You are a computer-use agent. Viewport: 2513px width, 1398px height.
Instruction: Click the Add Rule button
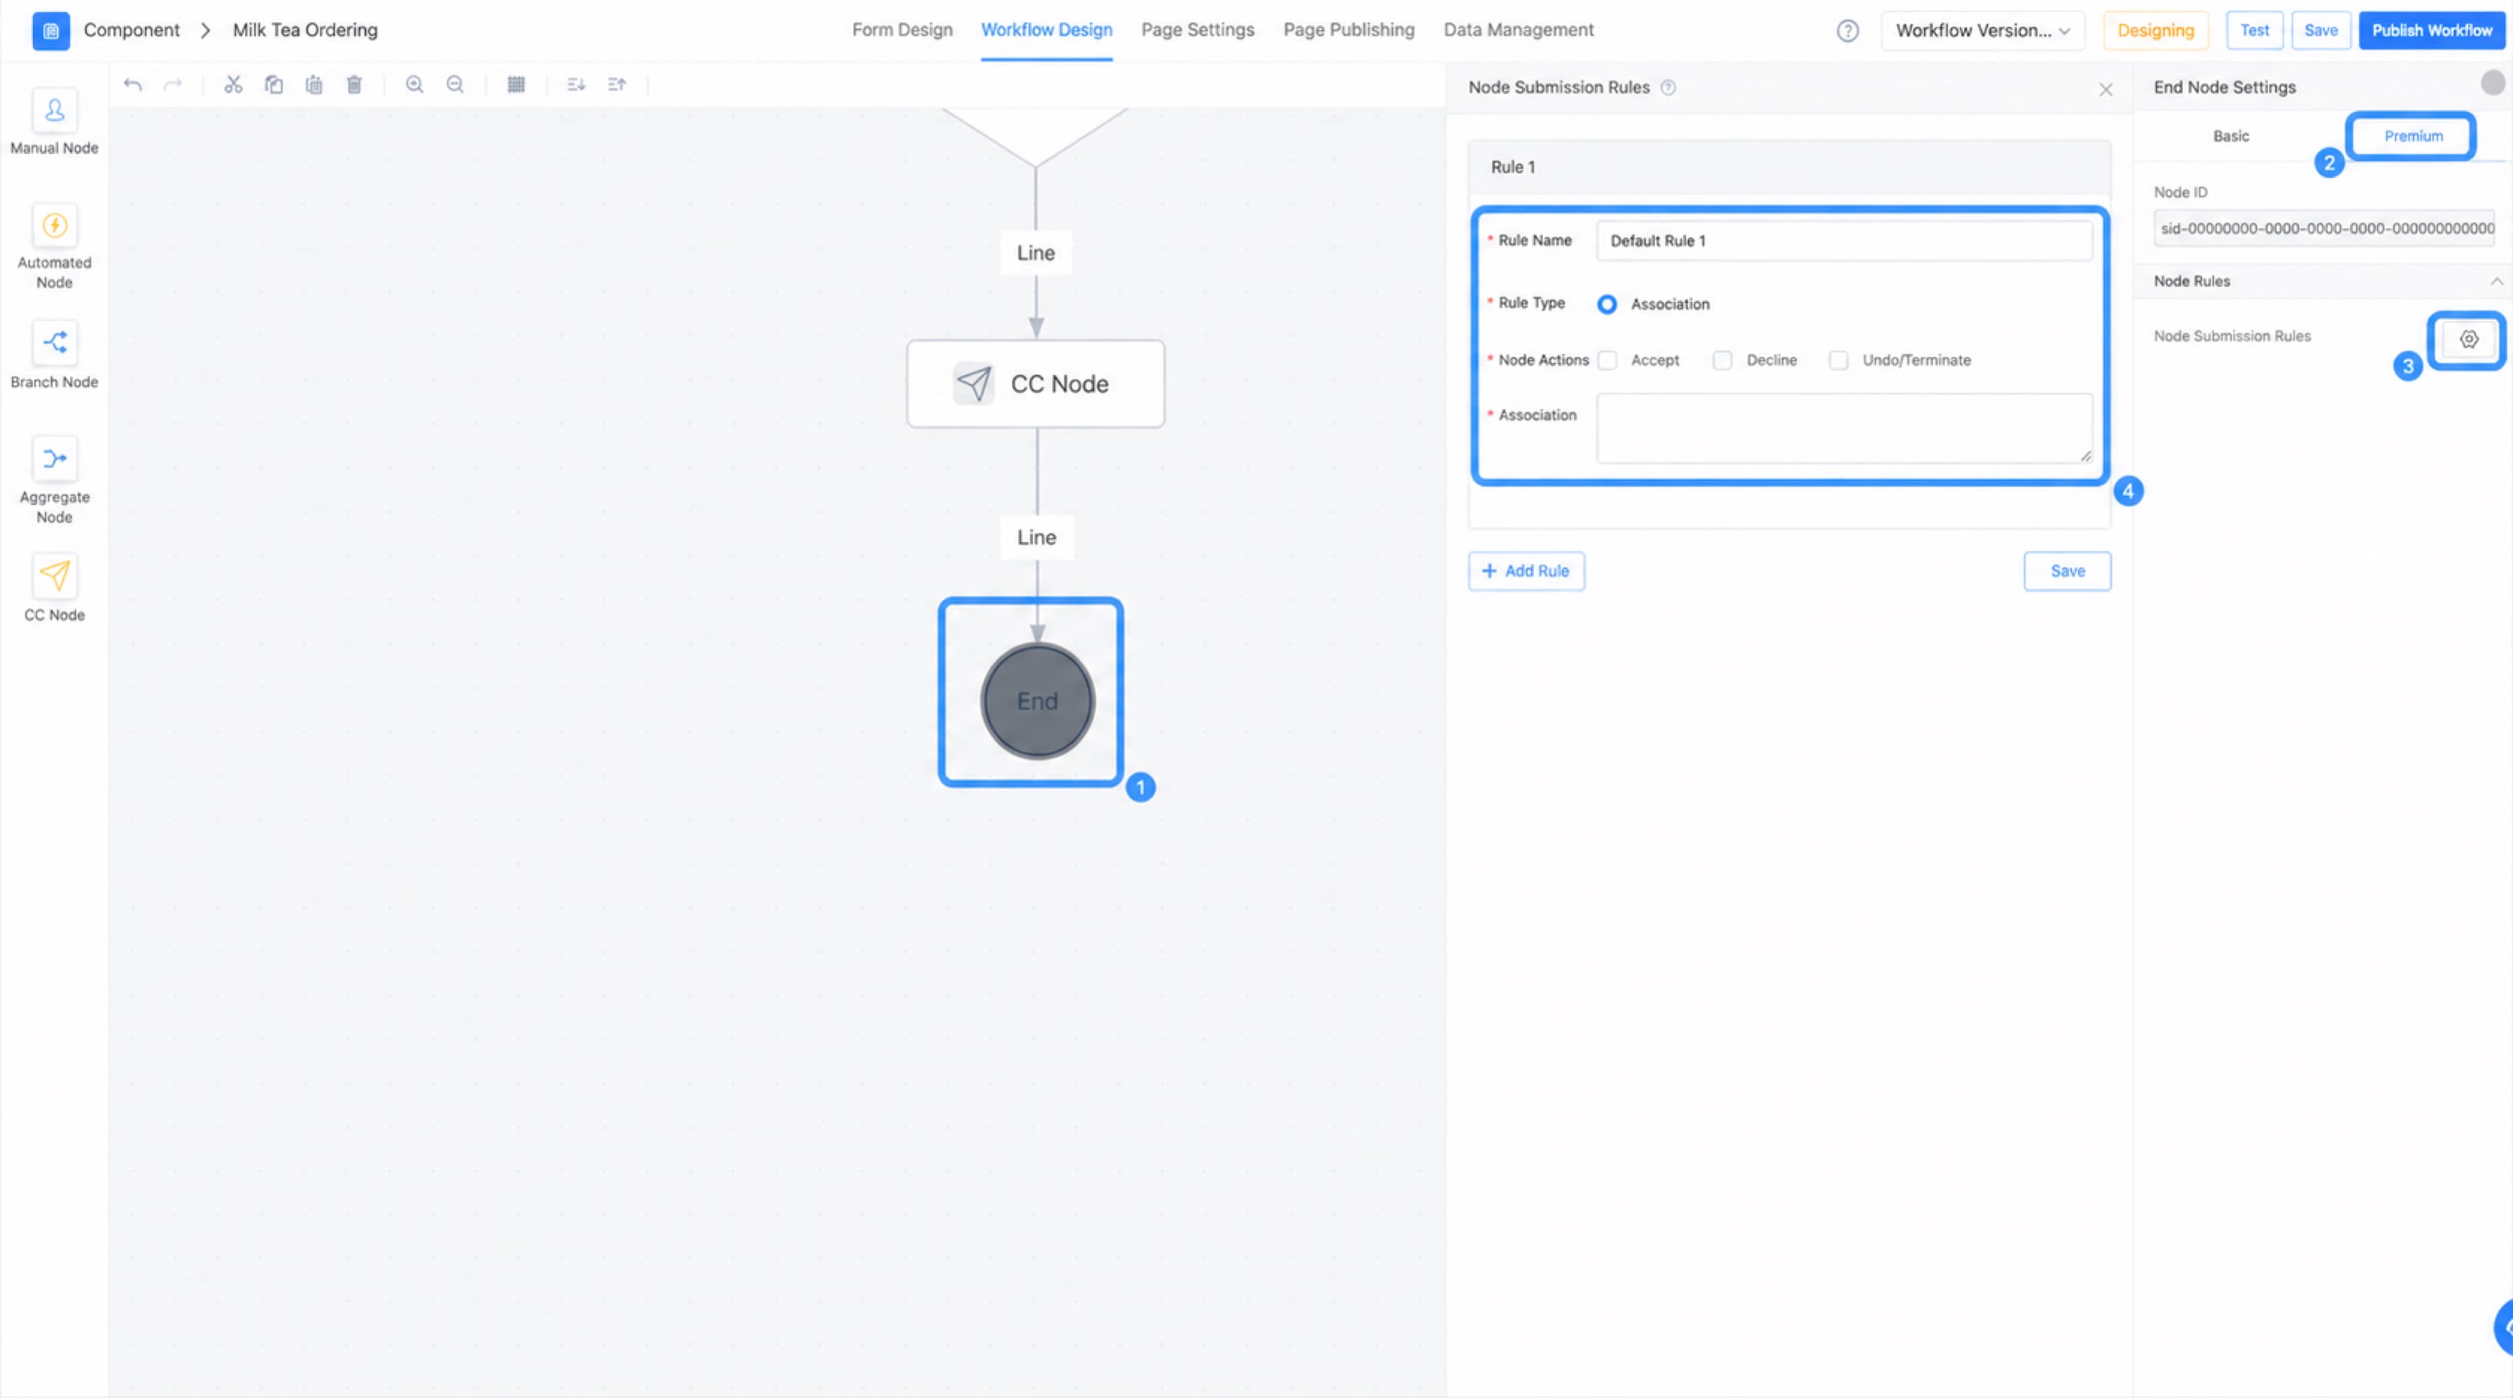click(1526, 572)
